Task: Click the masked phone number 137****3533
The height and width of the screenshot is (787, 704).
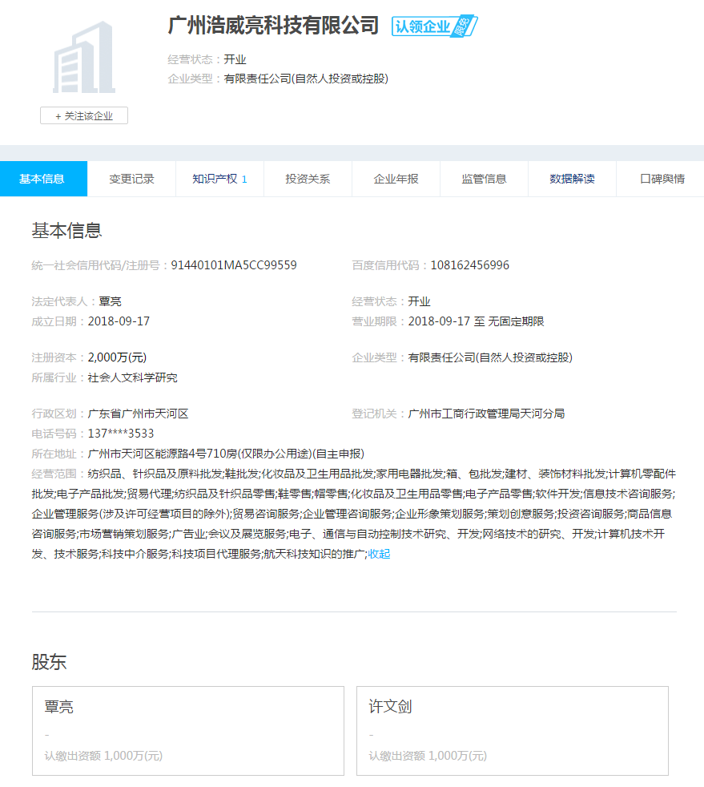Action: click(x=120, y=434)
